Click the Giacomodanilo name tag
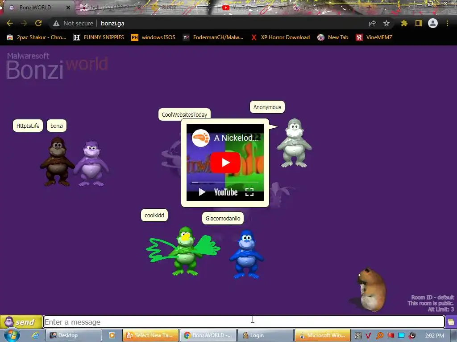 (223, 218)
